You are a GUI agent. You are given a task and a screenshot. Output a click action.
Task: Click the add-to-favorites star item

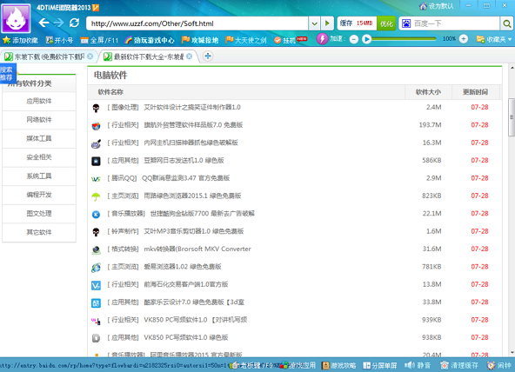tap(20, 40)
